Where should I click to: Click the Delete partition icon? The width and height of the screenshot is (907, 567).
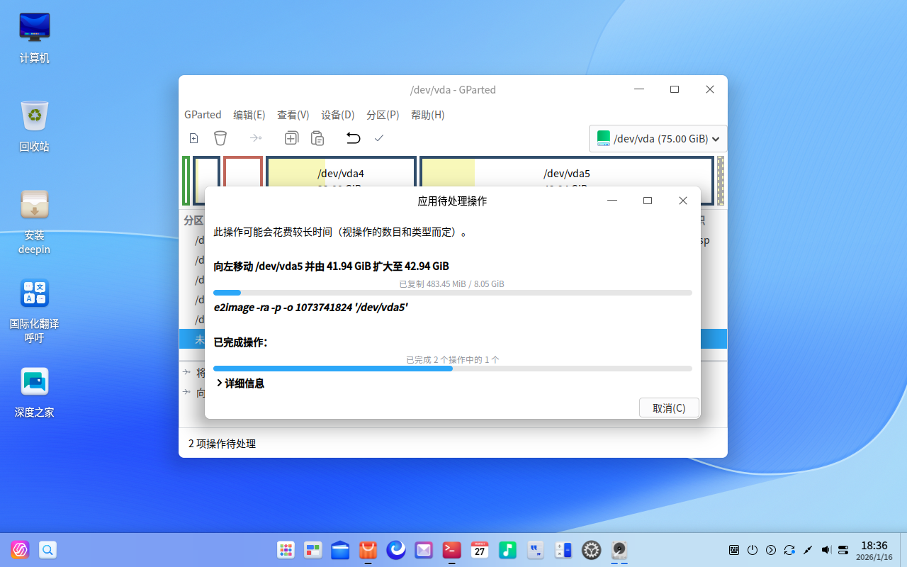click(220, 138)
